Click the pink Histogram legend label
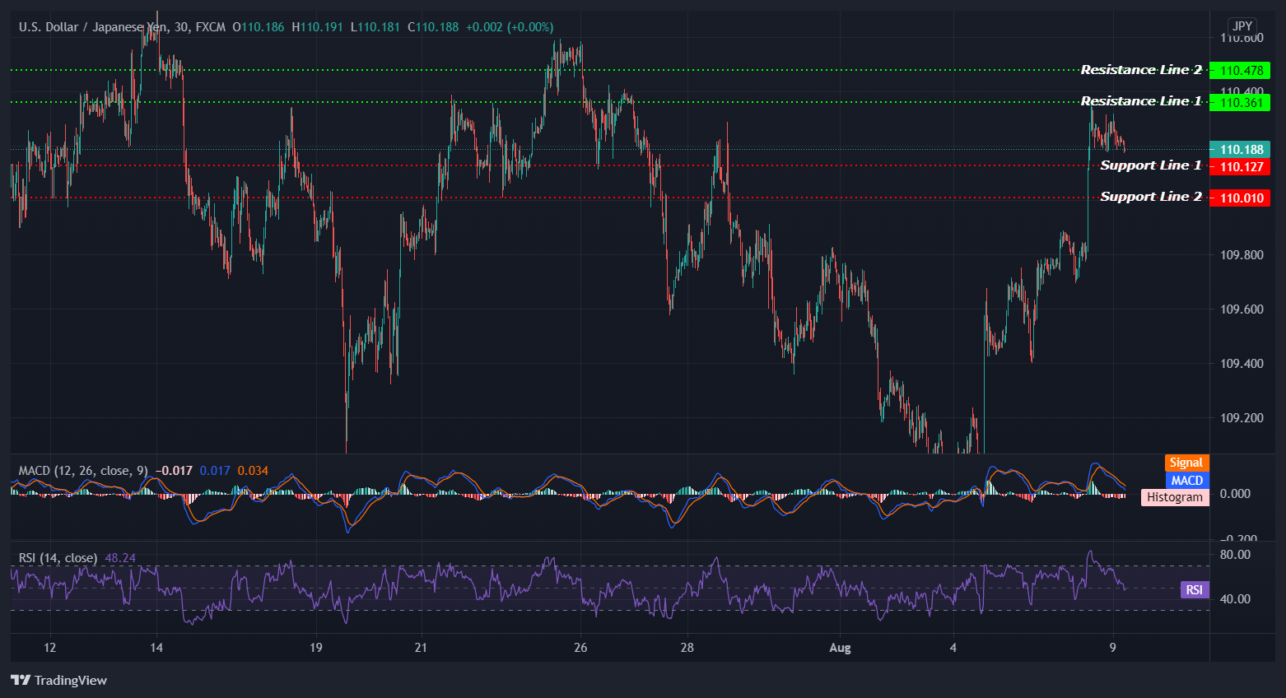Screen dimensions: 1286x698 pos(1175,496)
